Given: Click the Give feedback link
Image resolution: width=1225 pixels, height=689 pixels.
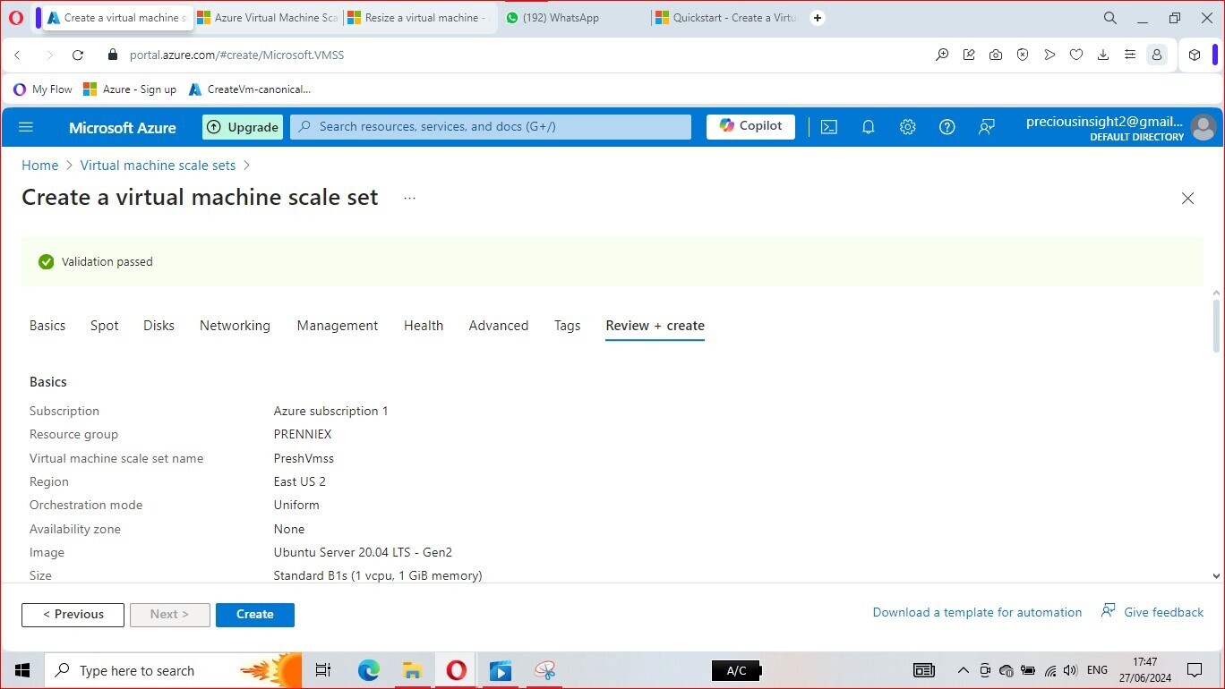Looking at the screenshot, I should click(1152, 612).
